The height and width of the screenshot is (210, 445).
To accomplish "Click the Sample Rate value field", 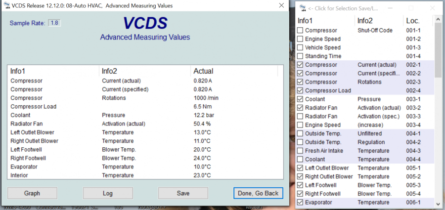I will coord(54,23).
